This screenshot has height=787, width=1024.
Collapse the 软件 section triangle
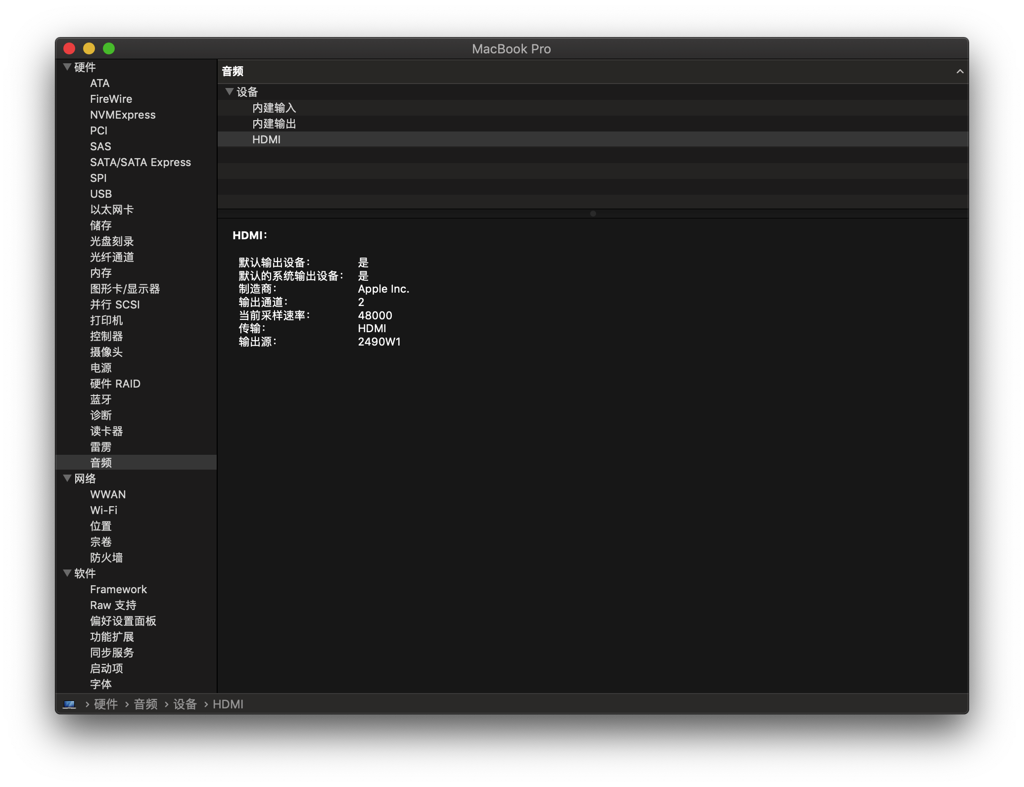(x=67, y=573)
